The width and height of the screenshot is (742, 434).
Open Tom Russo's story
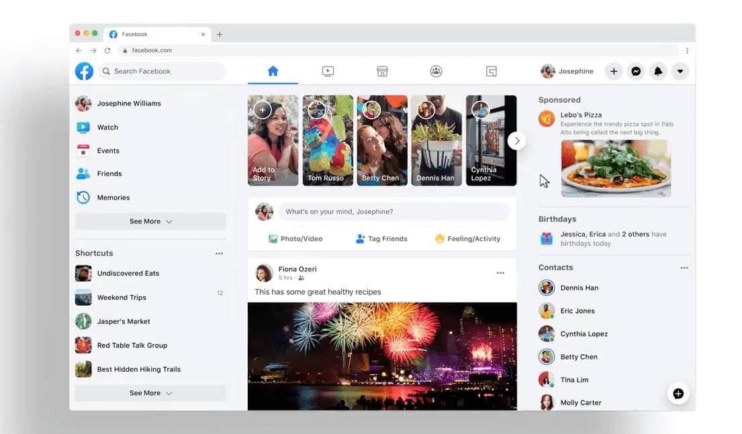pos(328,140)
